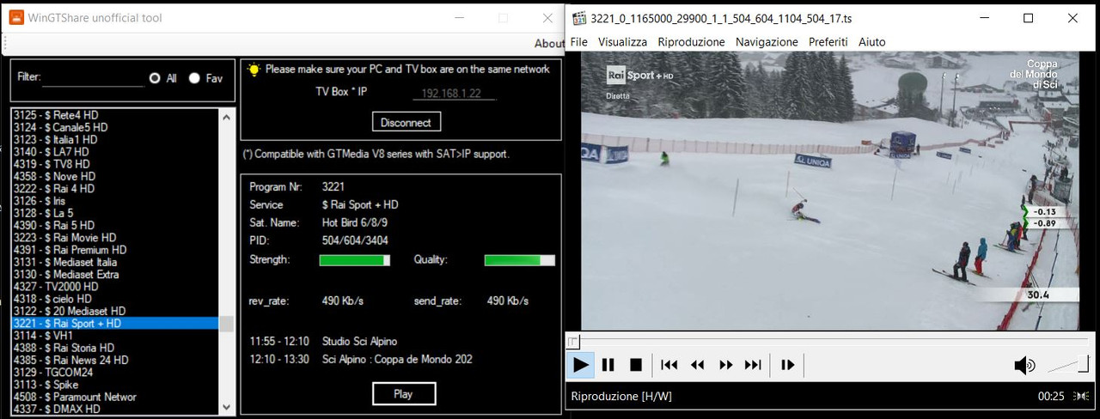Click the Play button in WinGTShare
Screen dimensions: 1100x419
pyautogui.click(x=403, y=394)
